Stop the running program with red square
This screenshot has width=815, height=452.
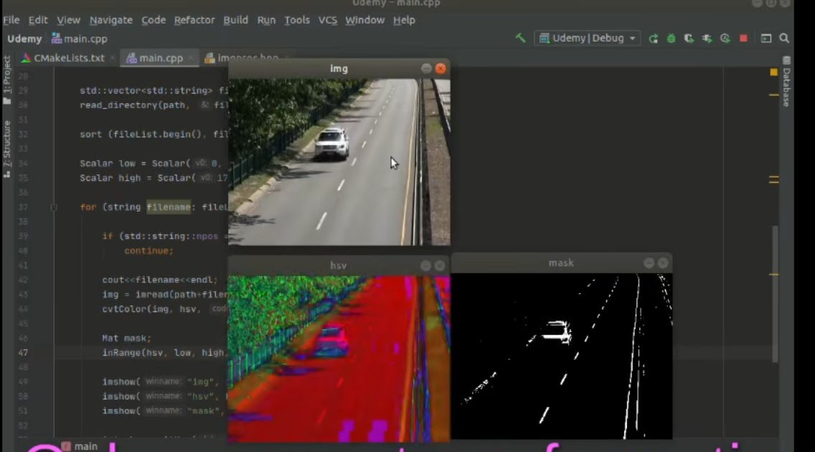743,38
